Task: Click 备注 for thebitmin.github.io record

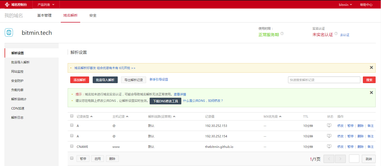Action: coord(371,147)
